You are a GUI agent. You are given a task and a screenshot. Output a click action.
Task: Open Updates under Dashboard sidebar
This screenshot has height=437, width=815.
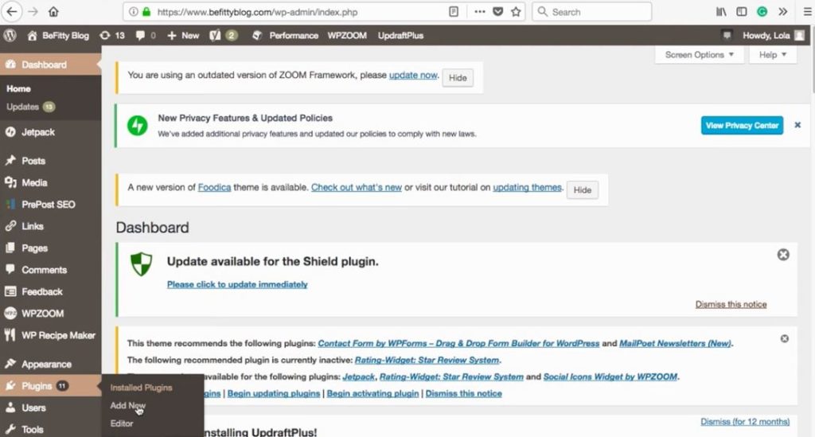(x=30, y=107)
